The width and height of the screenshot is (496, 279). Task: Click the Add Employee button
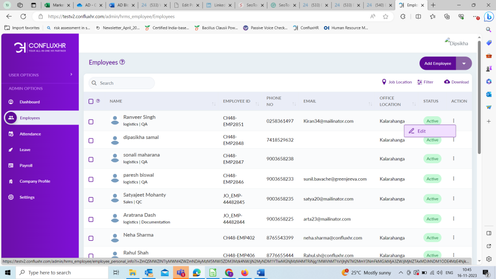tap(437, 63)
